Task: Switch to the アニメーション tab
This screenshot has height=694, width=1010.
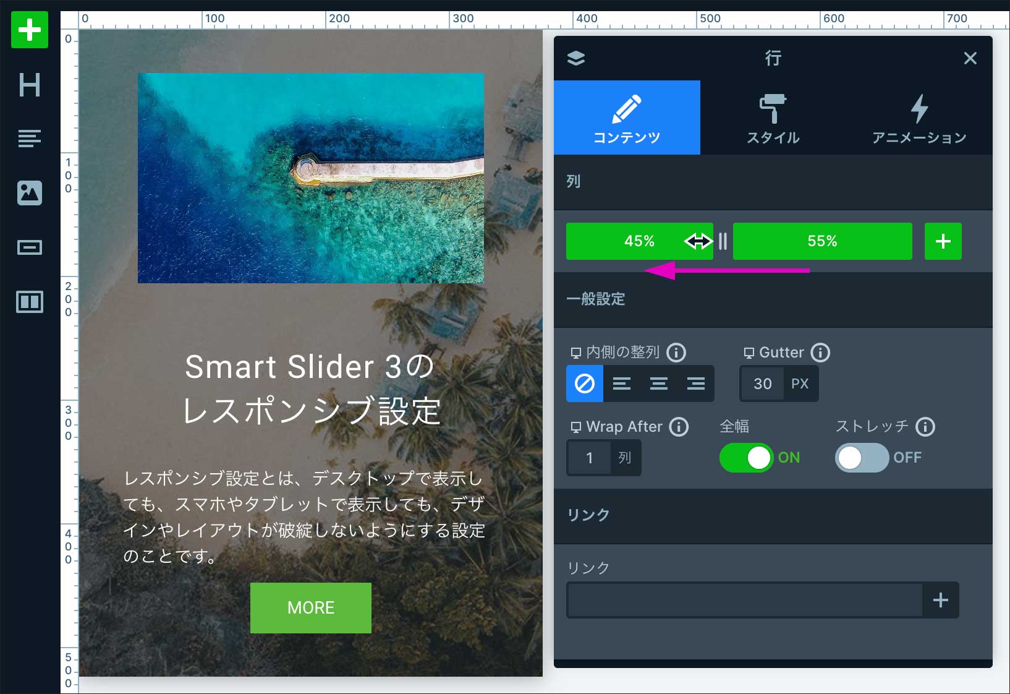Action: 919,118
